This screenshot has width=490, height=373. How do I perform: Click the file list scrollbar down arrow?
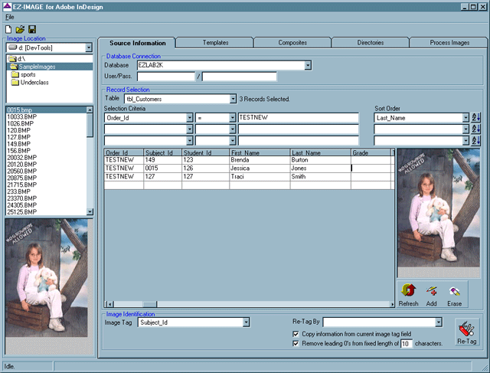90,211
